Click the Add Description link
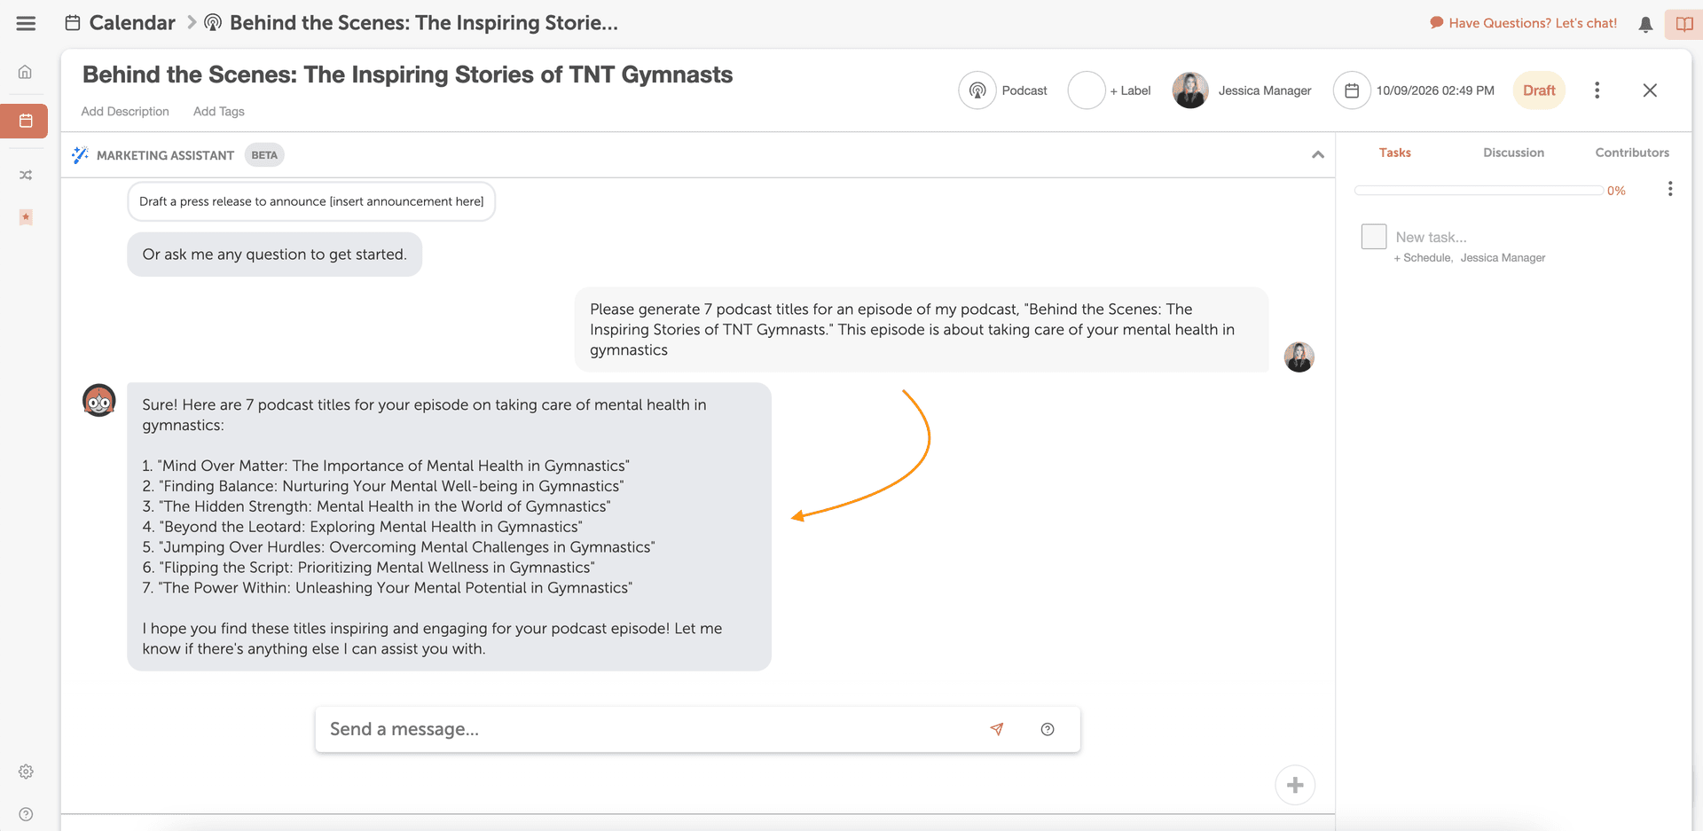 [124, 111]
